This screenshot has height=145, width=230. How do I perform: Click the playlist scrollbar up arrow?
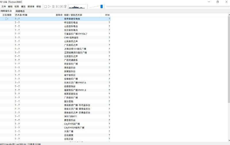229,15
